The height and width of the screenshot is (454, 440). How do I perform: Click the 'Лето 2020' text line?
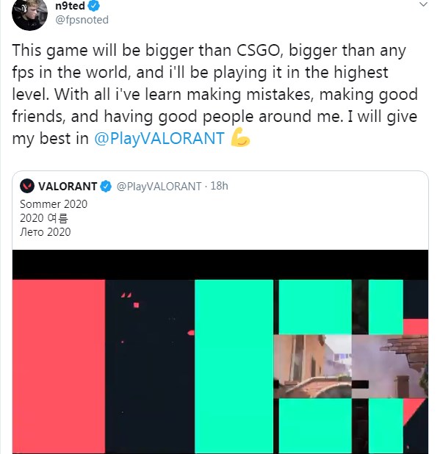point(45,232)
